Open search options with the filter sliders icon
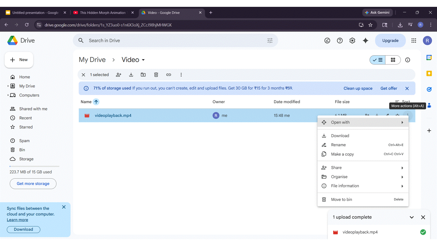 click(x=270, y=40)
